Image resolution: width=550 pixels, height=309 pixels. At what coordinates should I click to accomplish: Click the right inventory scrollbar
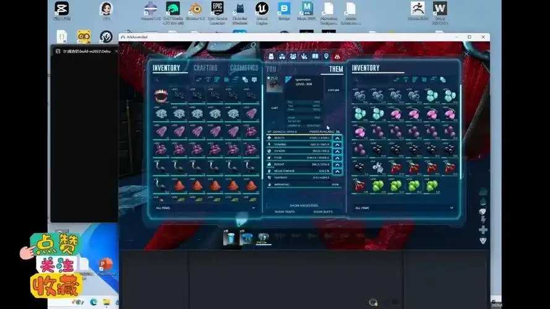[x=460, y=132]
